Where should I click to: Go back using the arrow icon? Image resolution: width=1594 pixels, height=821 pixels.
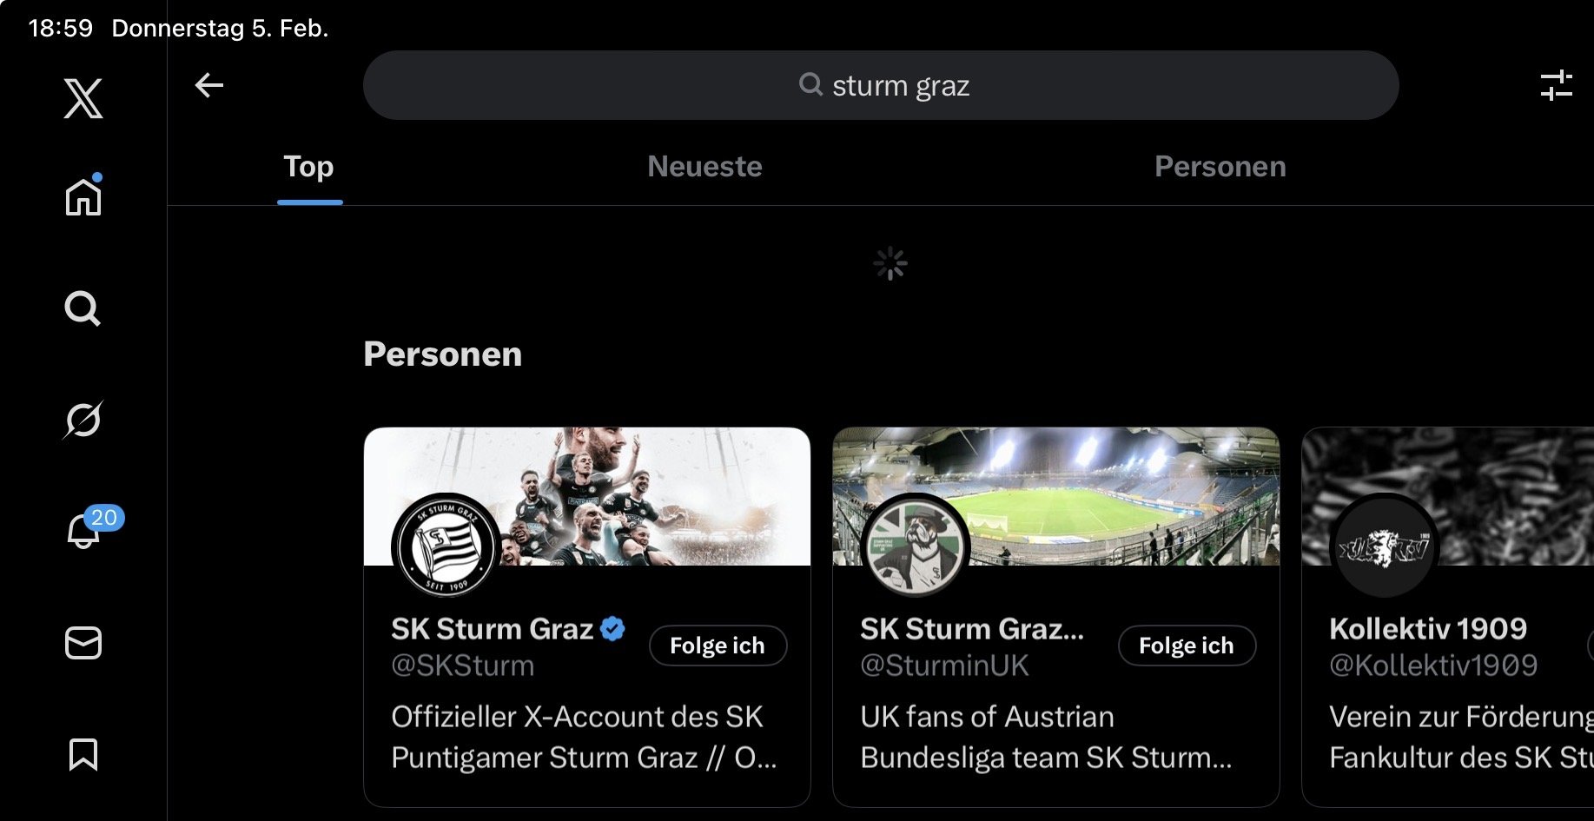[x=209, y=85]
